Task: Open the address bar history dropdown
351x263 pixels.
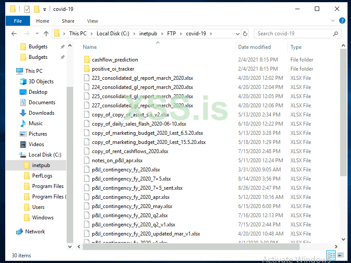Action: (238, 34)
